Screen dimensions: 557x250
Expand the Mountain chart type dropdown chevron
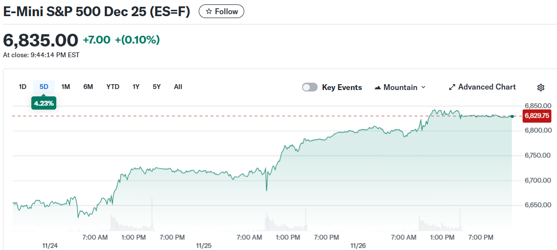[423, 87]
